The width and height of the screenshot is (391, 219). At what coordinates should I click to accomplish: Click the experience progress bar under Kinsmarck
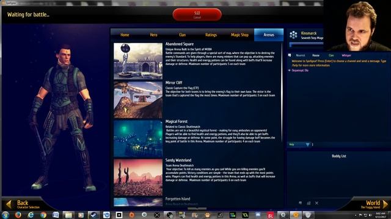[307, 44]
